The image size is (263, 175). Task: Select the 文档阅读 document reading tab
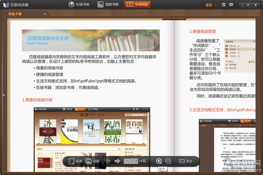point(137,5)
